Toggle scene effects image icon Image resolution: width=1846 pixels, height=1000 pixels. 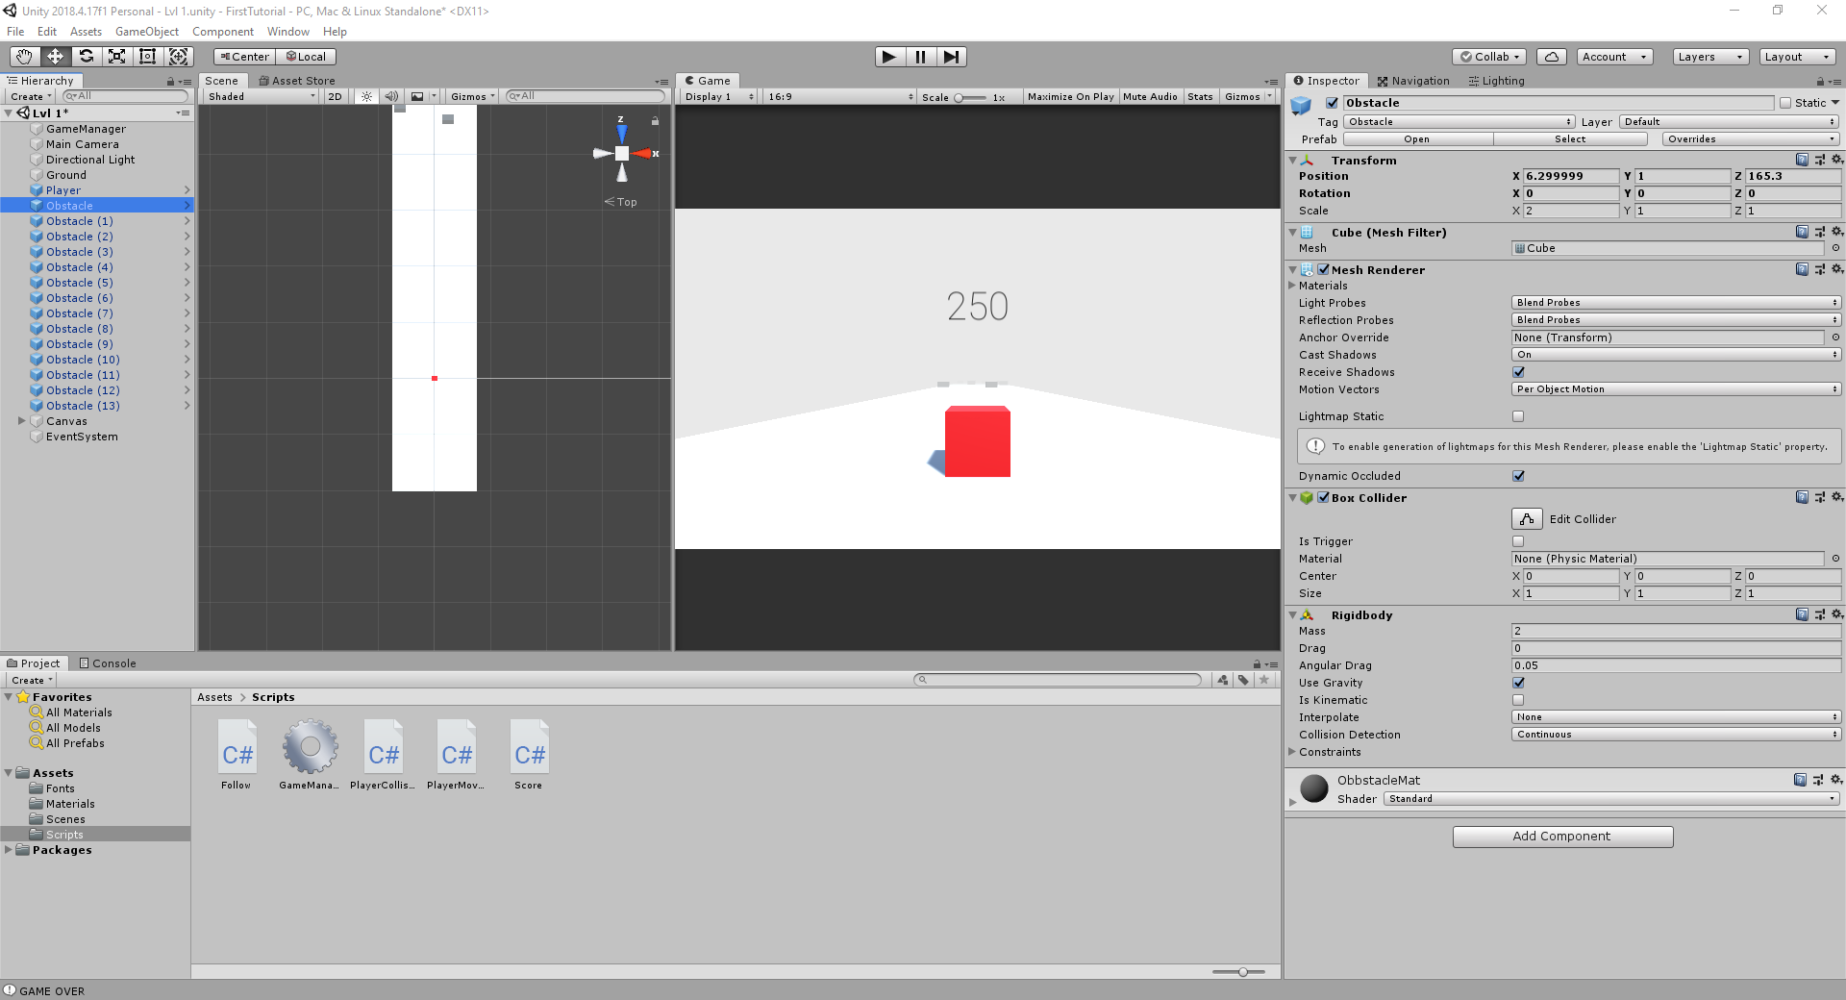417,96
